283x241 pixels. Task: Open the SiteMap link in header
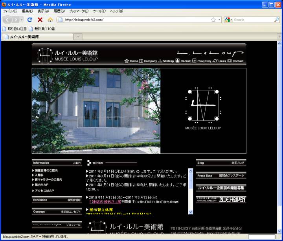pos(166,61)
